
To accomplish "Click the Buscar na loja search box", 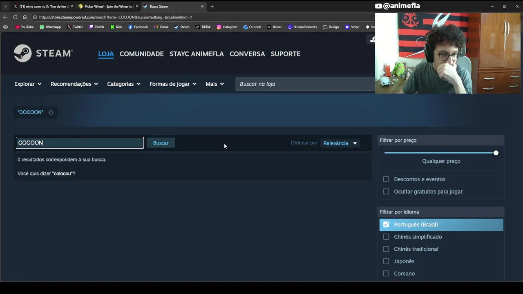I will pyautogui.click(x=305, y=84).
